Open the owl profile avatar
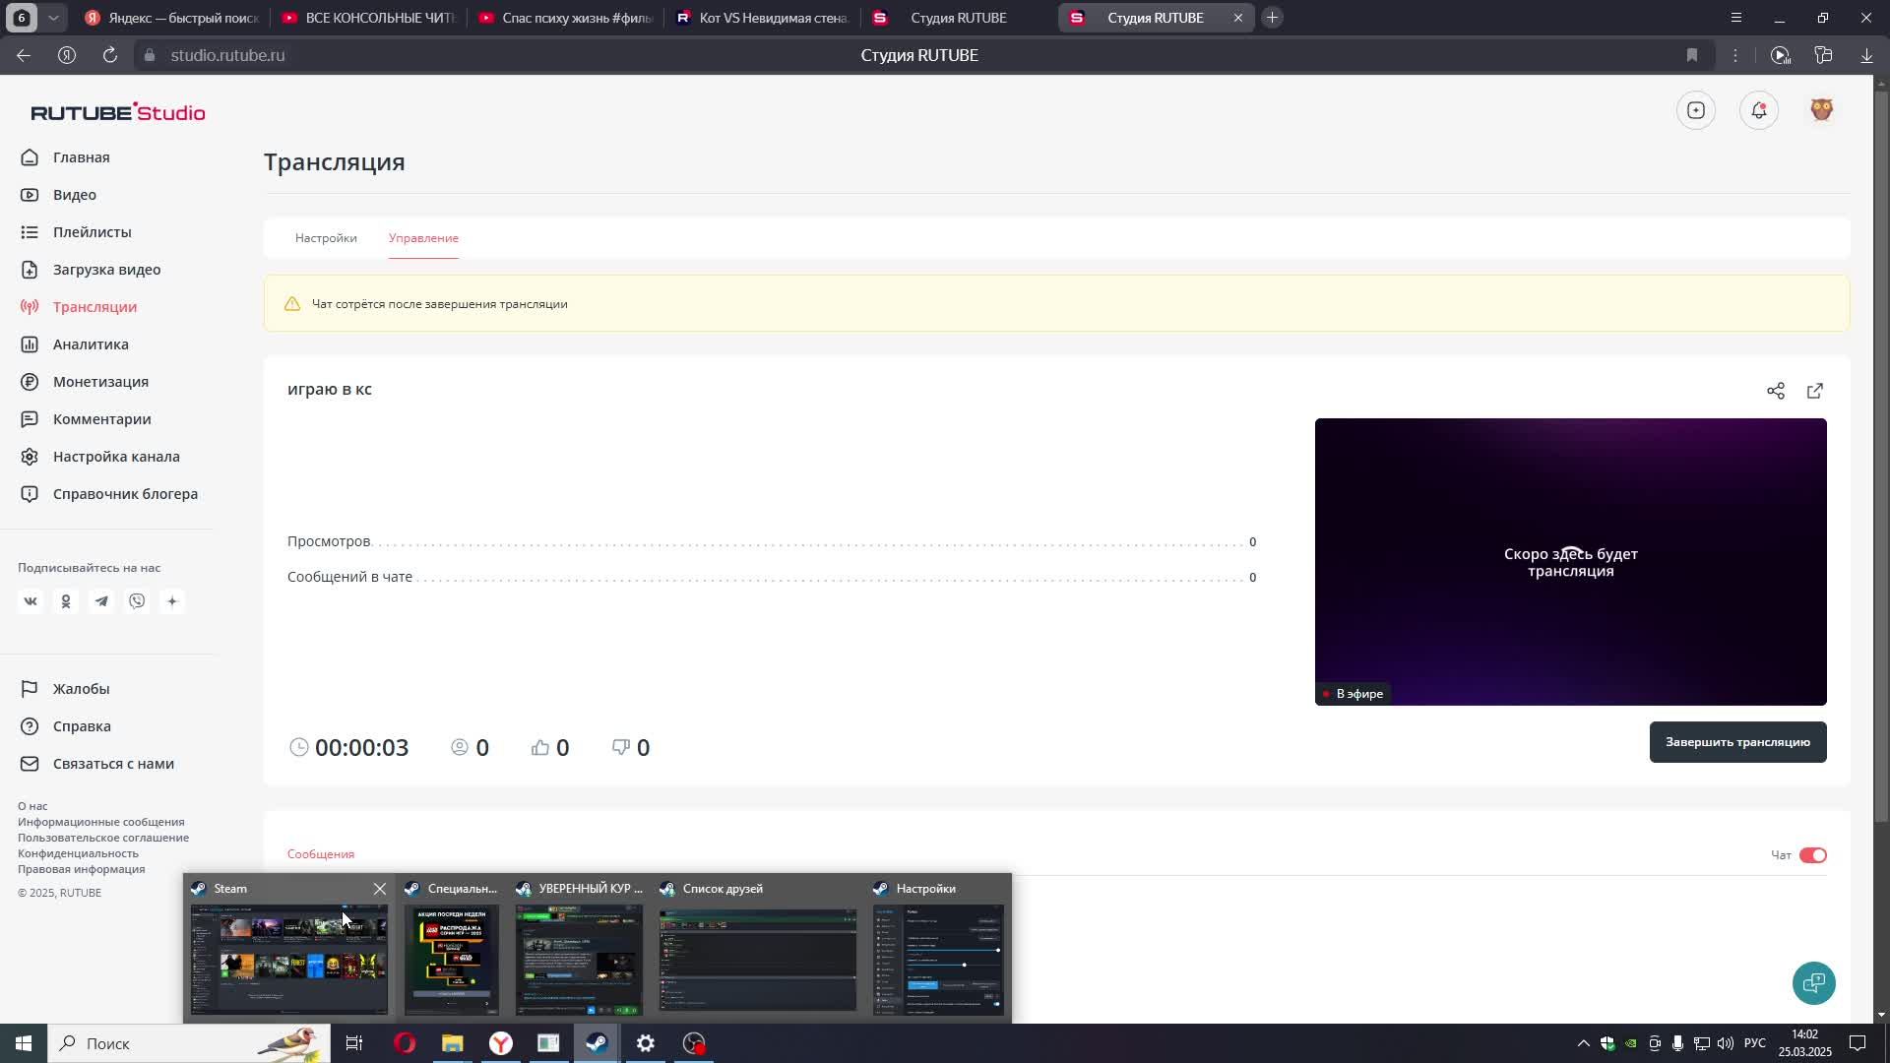The height and width of the screenshot is (1063, 1890). (1821, 110)
